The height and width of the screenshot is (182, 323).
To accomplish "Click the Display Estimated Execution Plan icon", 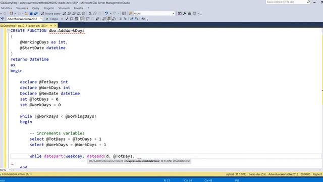I will pyautogui.click(x=71, y=19).
